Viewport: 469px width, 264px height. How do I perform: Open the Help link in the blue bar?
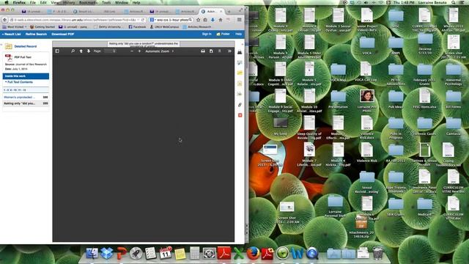click(238, 34)
